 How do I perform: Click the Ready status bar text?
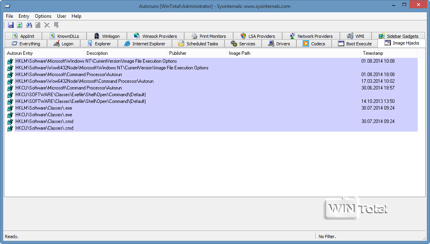(12, 237)
